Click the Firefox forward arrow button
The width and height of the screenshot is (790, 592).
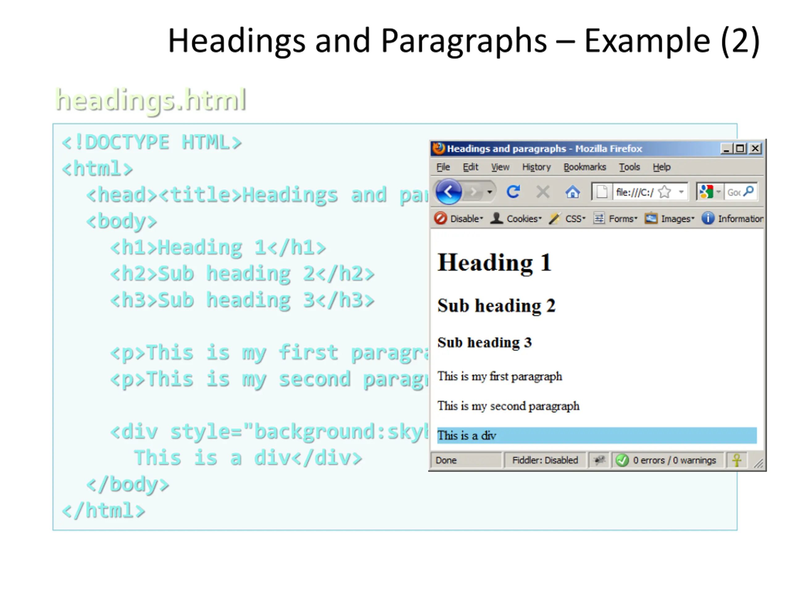coord(474,192)
